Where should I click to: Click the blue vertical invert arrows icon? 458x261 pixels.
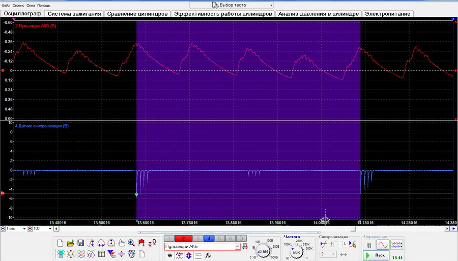click(x=189, y=256)
